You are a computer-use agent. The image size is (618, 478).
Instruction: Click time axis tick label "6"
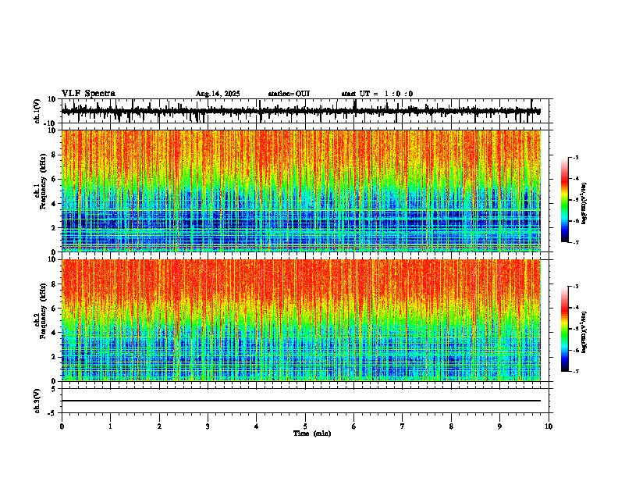354,426
